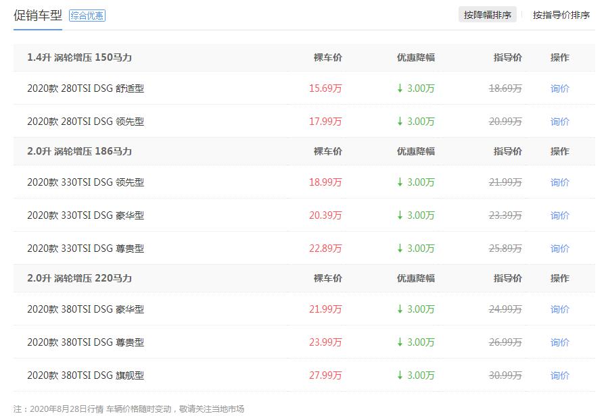This screenshot has height=420, width=606.
Task: Click the 3.00万 discount for 330TSI 豪华型
Action: pos(416,215)
